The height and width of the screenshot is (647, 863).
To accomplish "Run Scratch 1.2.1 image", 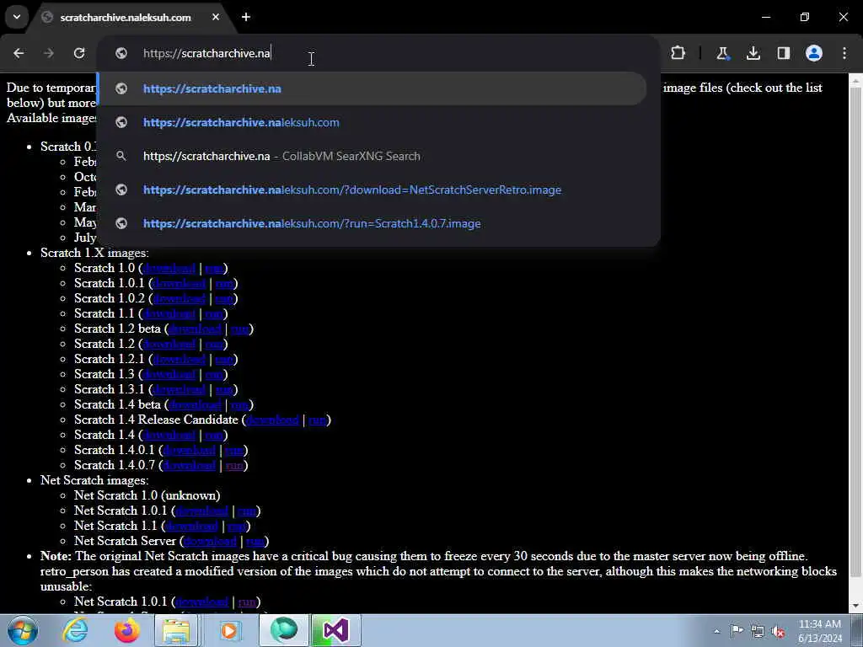I will click(223, 359).
